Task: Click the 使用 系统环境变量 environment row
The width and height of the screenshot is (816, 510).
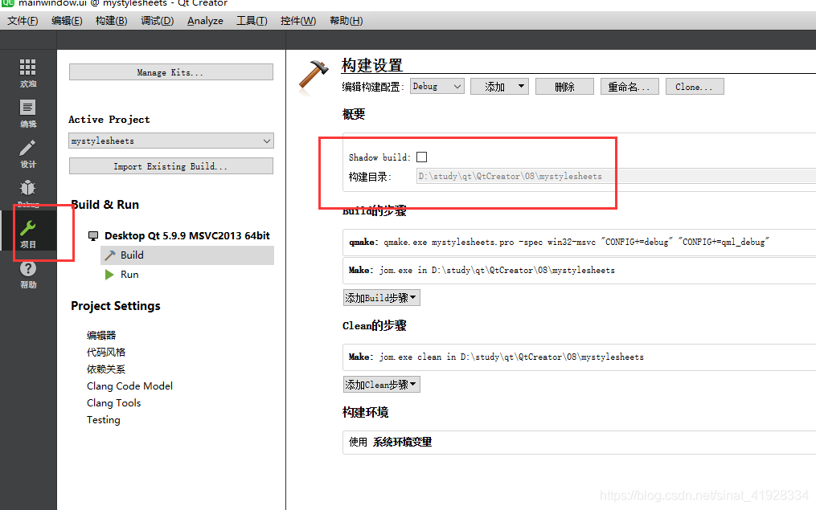Action: point(579,443)
